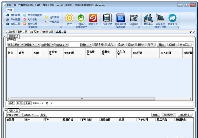Image resolution: width=198 pixels, height=138 pixels.
Task: Click the 下单类型 column header
Action: [90, 119]
